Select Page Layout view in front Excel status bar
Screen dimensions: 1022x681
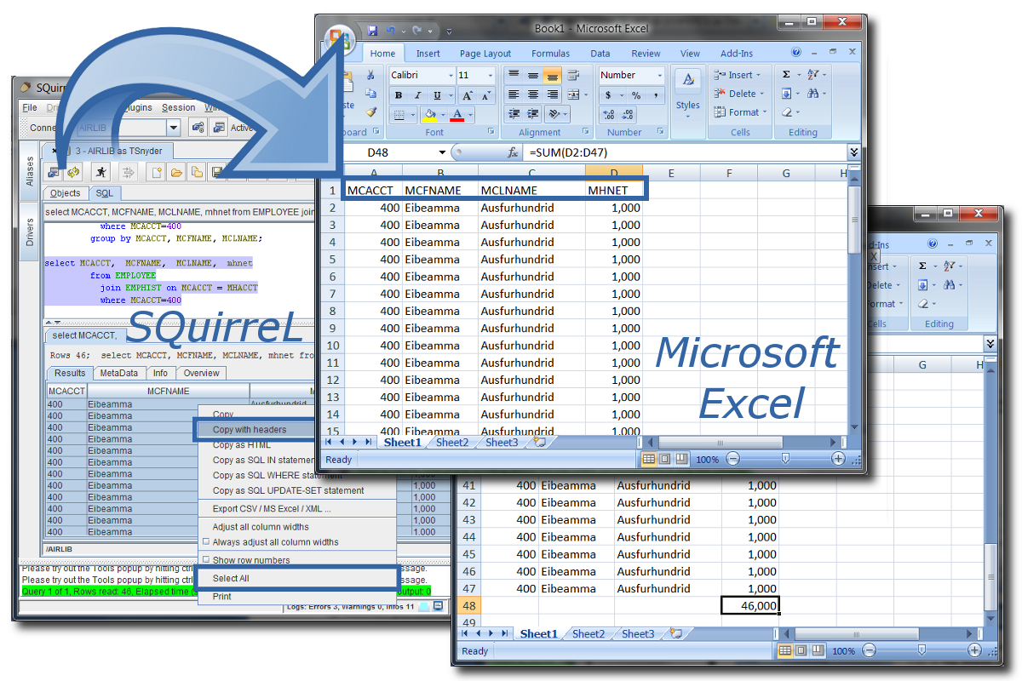(x=665, y=459)
